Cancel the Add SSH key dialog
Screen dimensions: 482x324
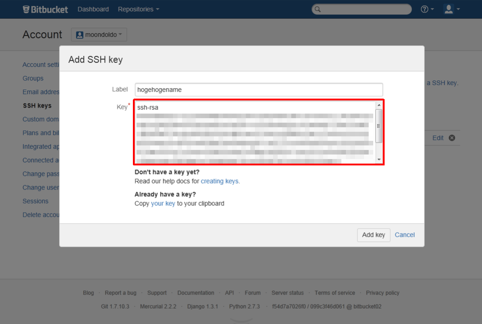[405, 235]
